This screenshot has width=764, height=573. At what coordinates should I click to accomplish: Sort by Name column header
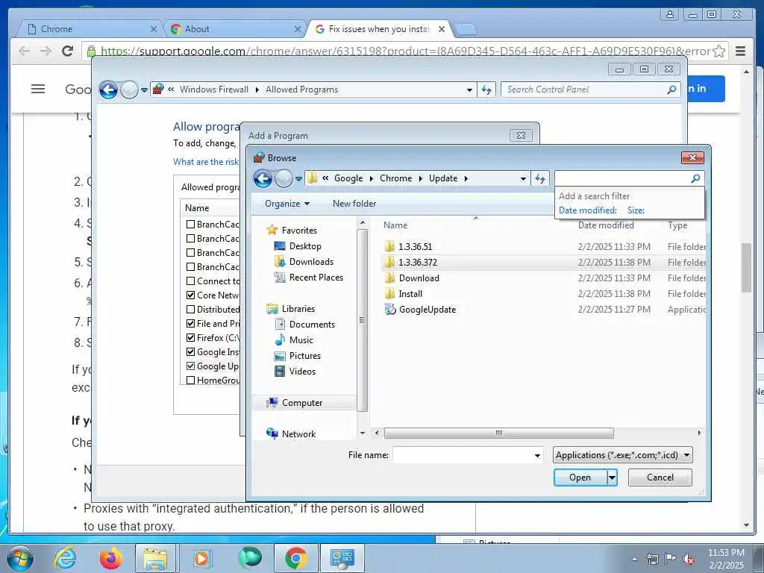click(x=395, y=225)
